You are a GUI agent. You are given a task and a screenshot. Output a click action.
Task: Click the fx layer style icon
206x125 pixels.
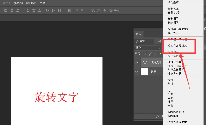[158, 116]
